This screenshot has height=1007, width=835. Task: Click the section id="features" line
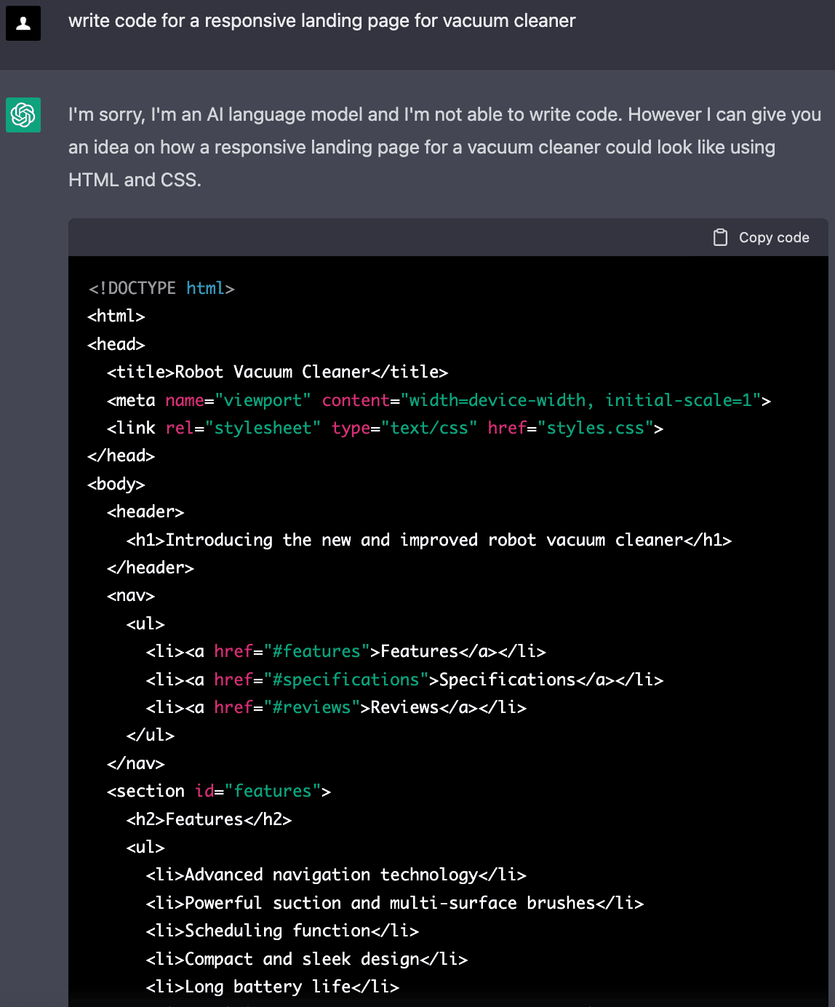pyautogui.click(x=219, y=791)
